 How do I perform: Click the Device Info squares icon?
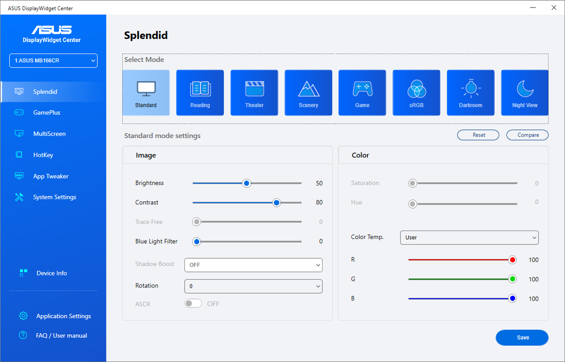[24, 273]
